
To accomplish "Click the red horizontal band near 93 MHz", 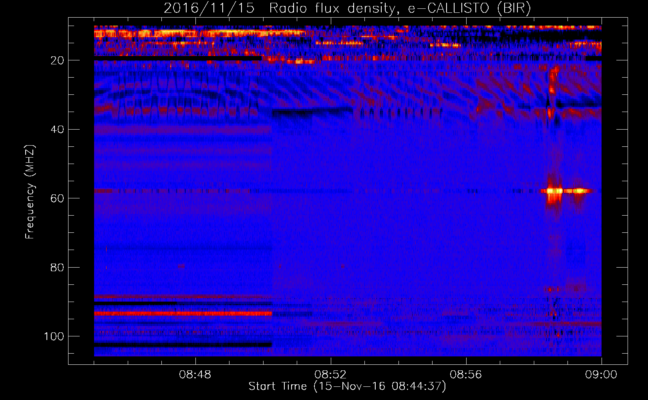I will pos(183,314).
